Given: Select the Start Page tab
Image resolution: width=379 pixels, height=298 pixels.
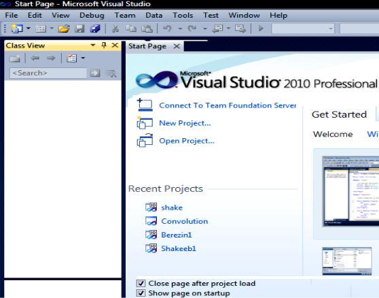Looking at the screenshot, I should click(x=147, y=46).
